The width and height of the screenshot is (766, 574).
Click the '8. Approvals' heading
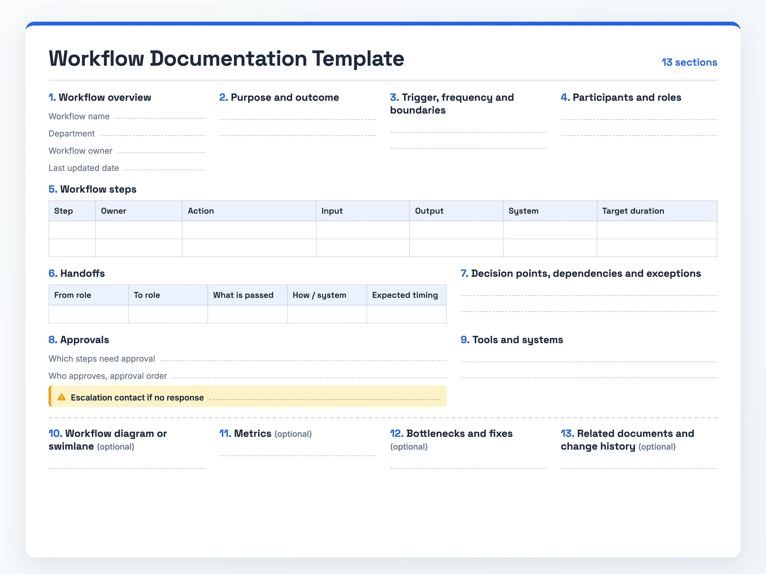tap(79, 340)
